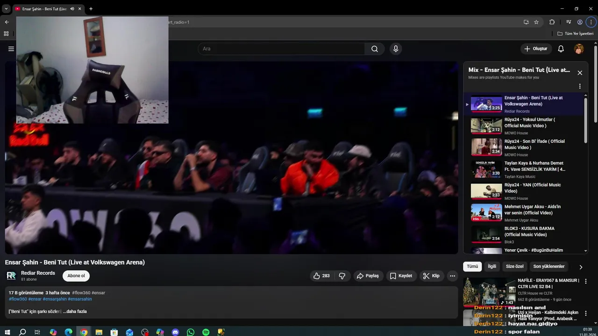Close the Mix playlist panel
This screenshot has height=336, width=598.
pyautogui.click(x=580, y=73)
